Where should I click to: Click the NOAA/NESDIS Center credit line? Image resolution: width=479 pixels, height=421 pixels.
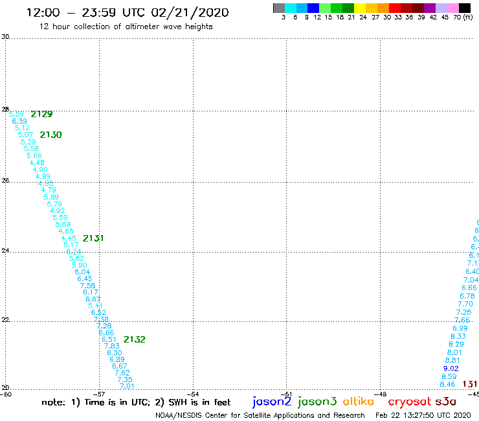260,416
